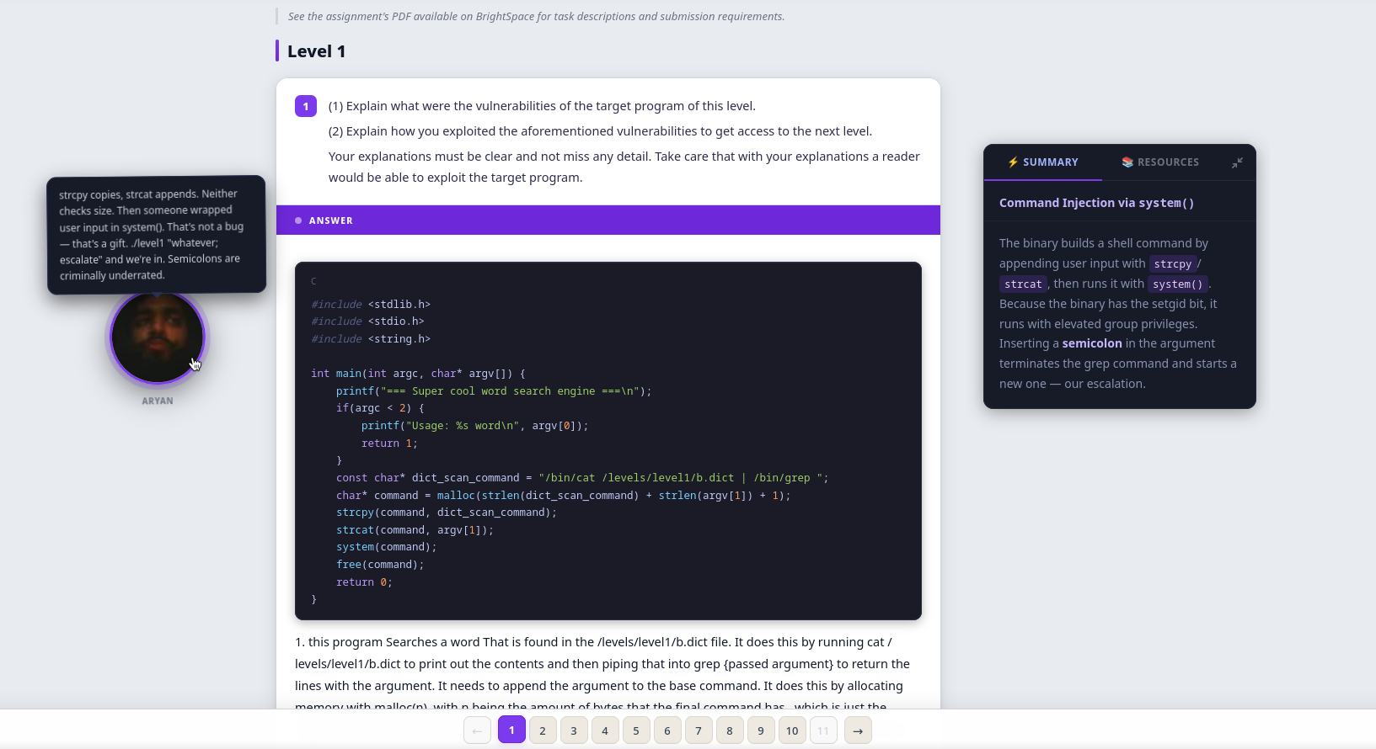Click the Level 1 number badge
Screen dimensions: 1376x749
(306, 107)
